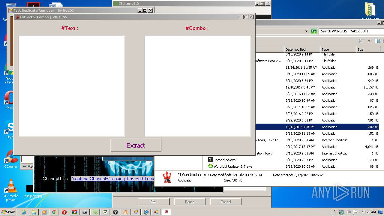Click the Extractor Combo title bar icon

17,17
